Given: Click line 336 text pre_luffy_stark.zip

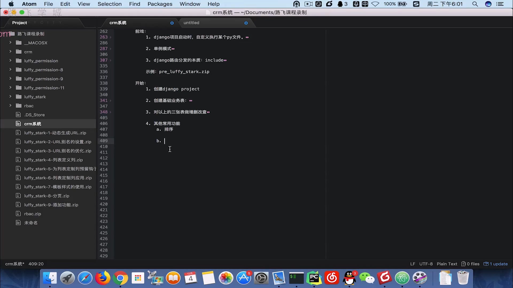Looking at the screenshot, I should pos(184,72).
